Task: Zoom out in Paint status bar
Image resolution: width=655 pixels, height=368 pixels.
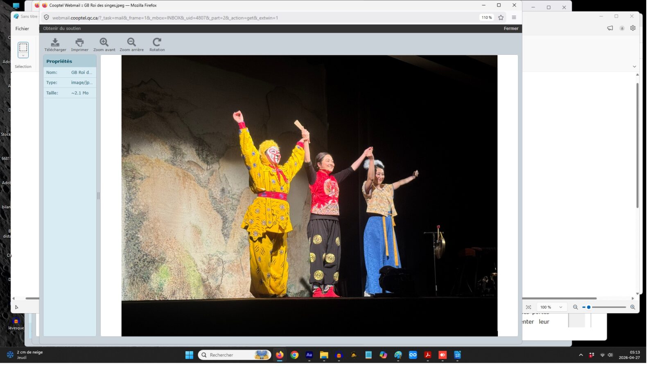Action: (x=575, y=307)
